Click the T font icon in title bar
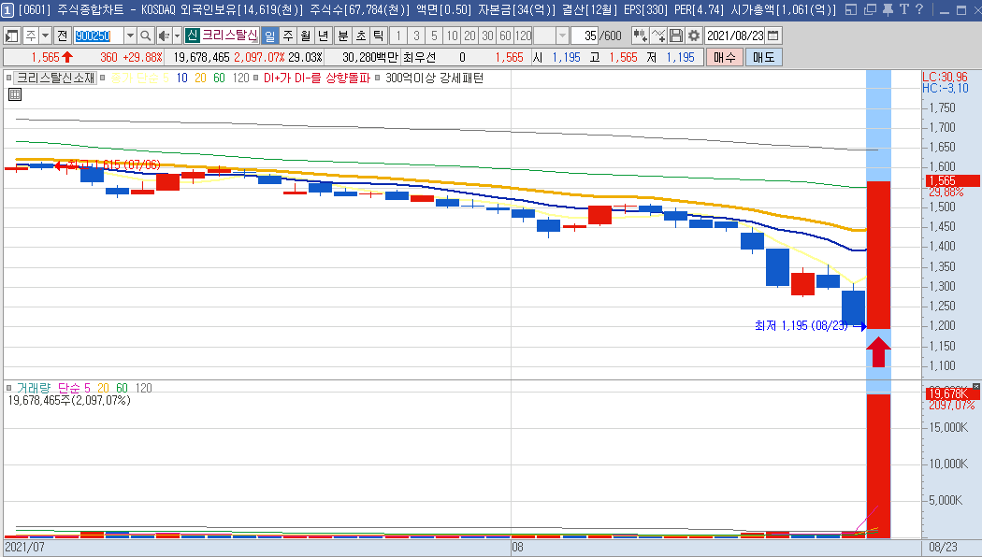The image size is (982, 557). pyautogui.click(x=903, y=9)
